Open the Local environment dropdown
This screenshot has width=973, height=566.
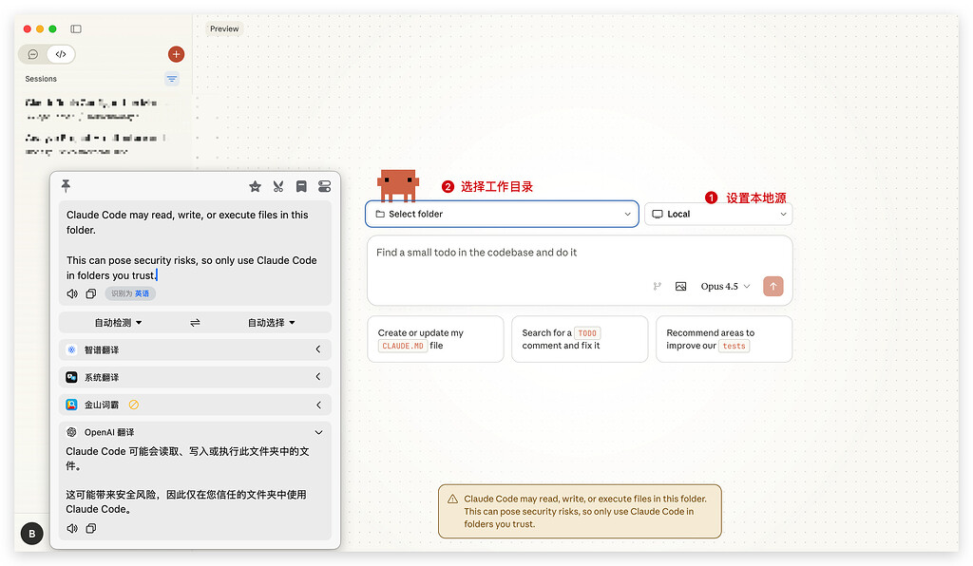pos(718,214)
